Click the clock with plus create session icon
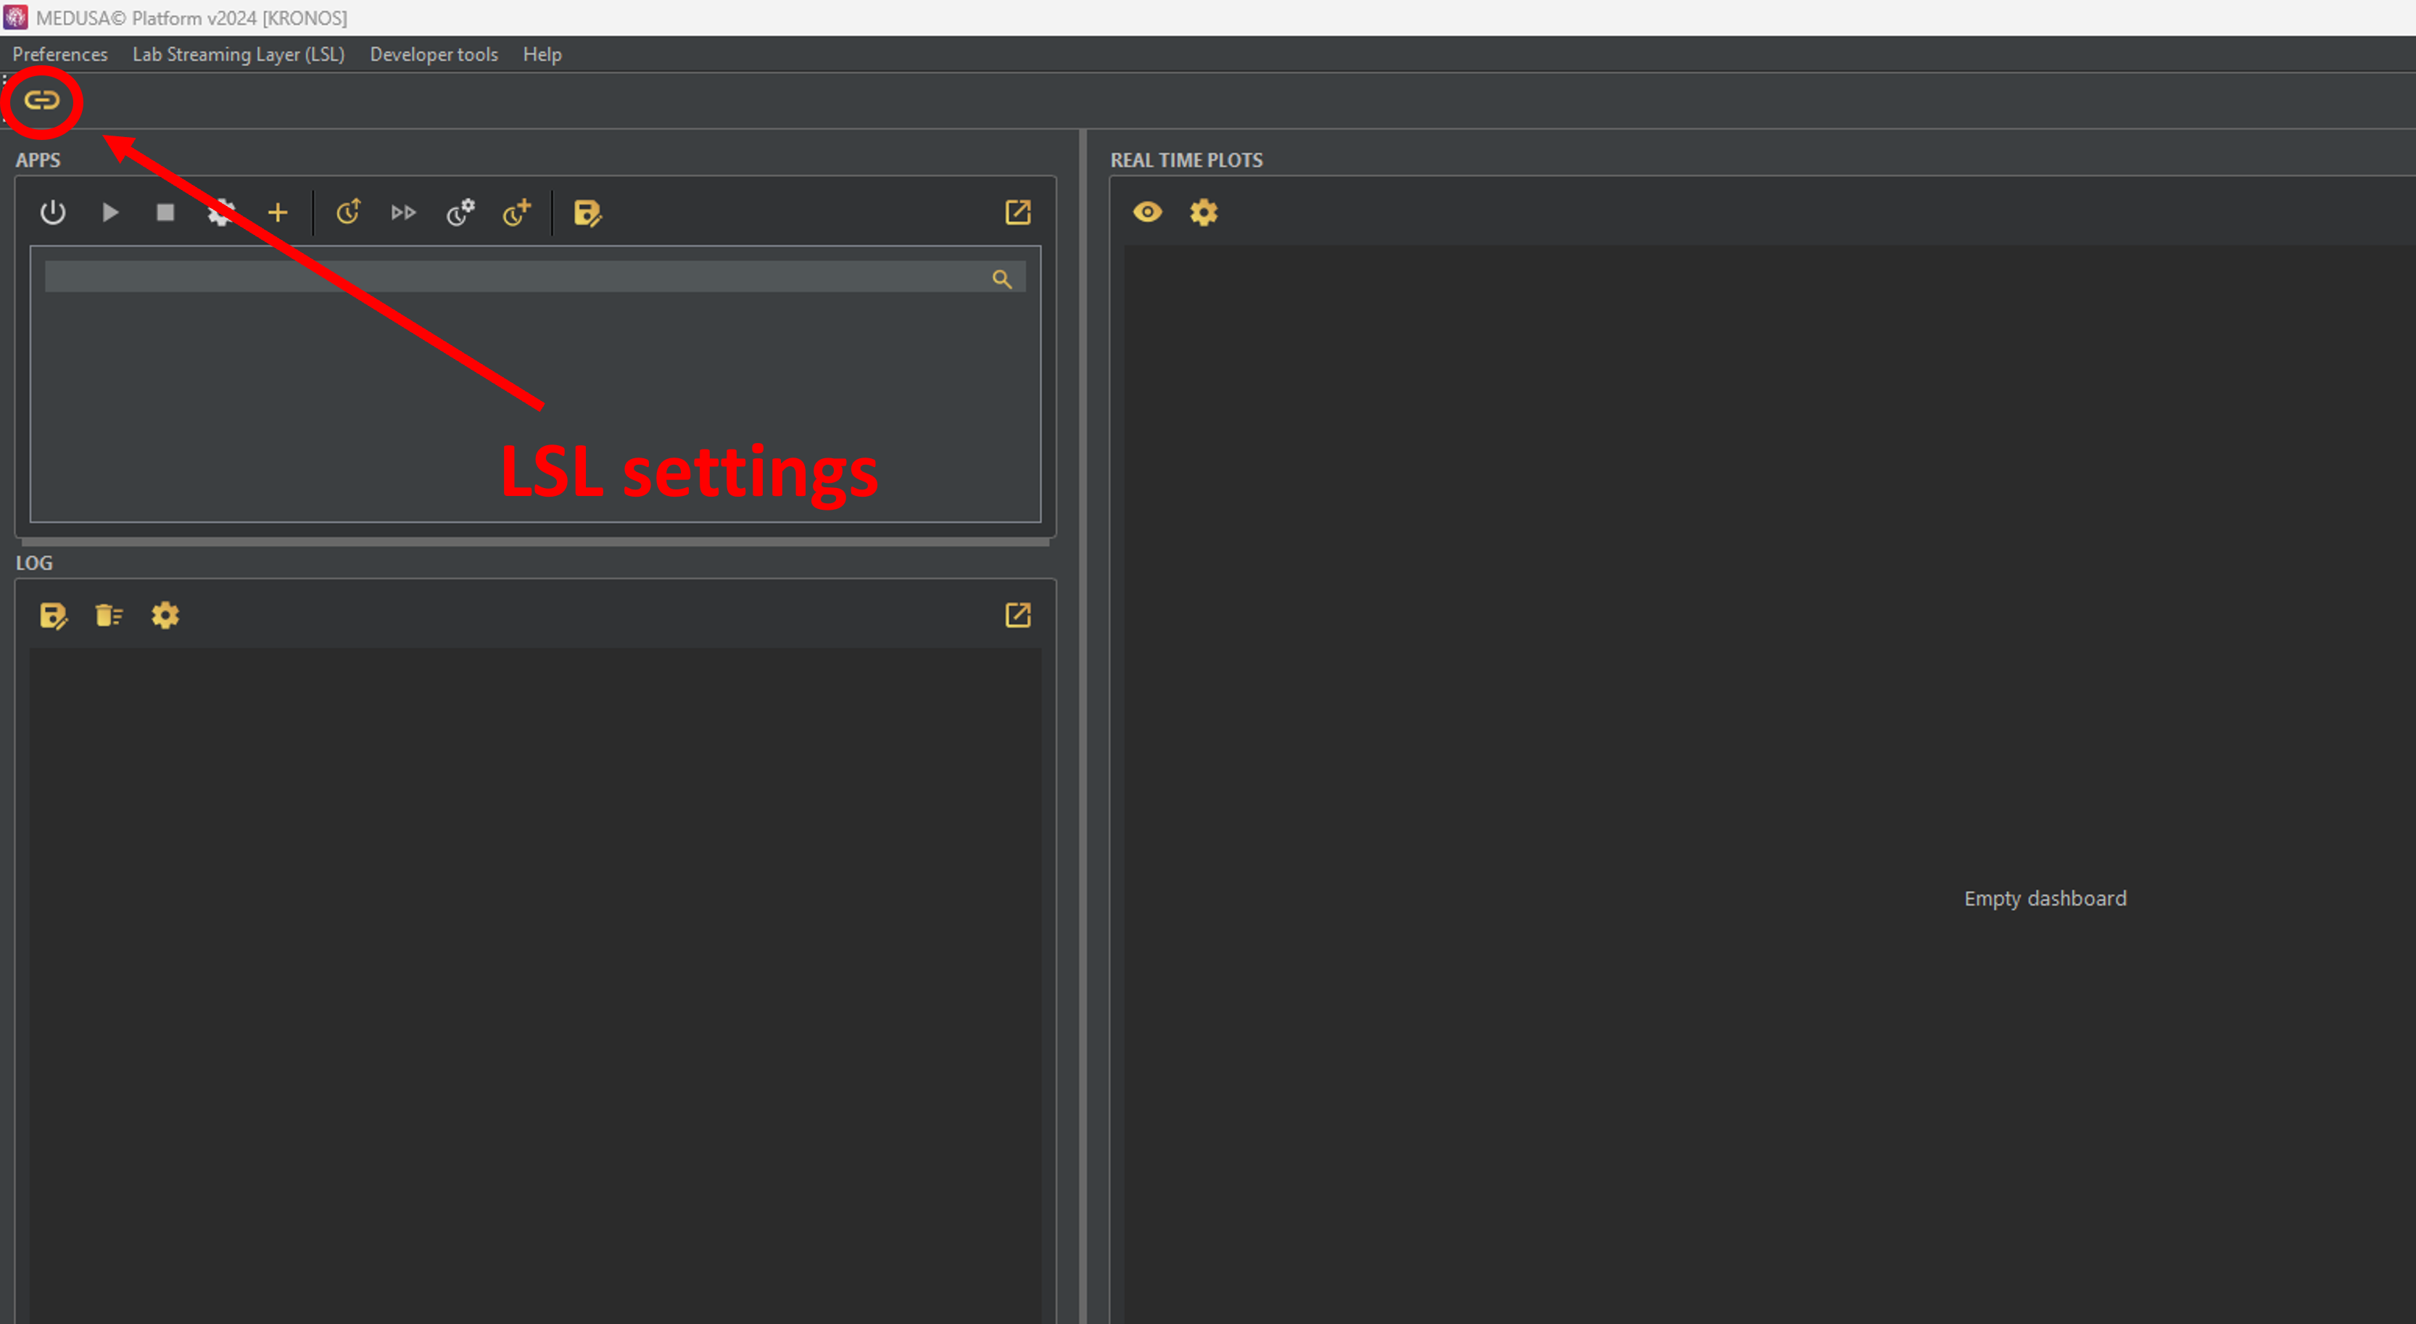The height and width of the screenshot is (1324, 2416). point(516,213)
